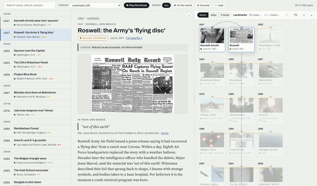
Task: Switch to the Atlas view tab
Action: click(213, 15)
